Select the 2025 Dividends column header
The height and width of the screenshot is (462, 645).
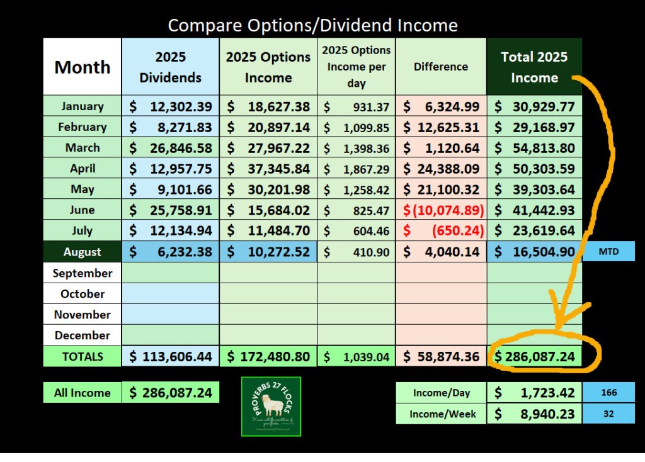pyautogui.click(x=170, y=67)
